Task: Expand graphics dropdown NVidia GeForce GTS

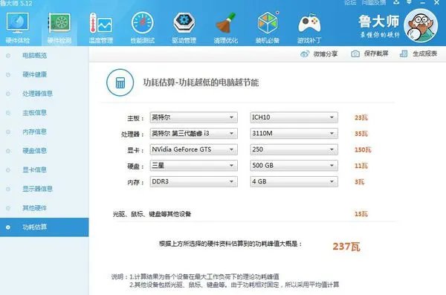Action: point(194,149)
